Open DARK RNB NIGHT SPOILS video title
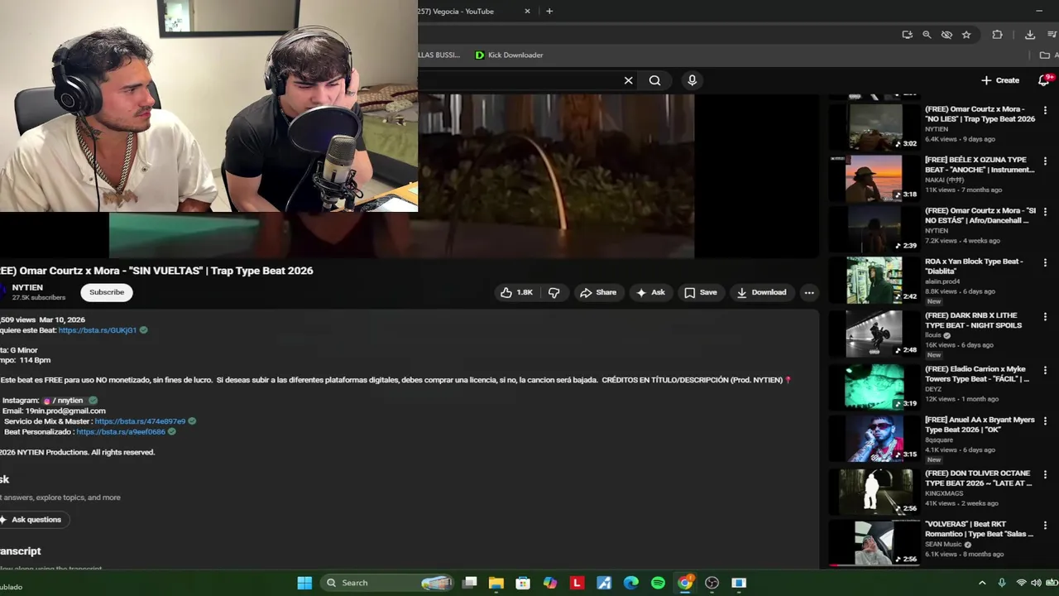The image size is (1059, 596). (975, 320)
